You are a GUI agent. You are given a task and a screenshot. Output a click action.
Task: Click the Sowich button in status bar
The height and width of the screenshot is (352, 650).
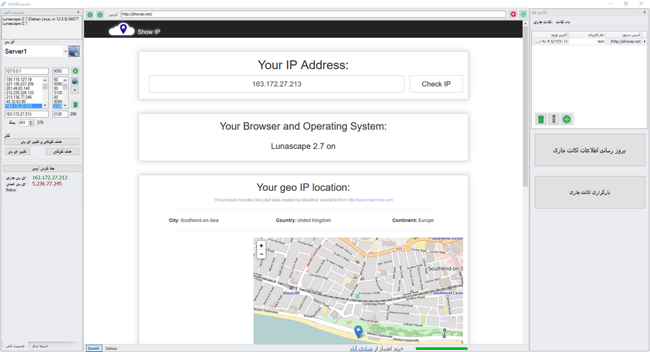click(93, 348)
